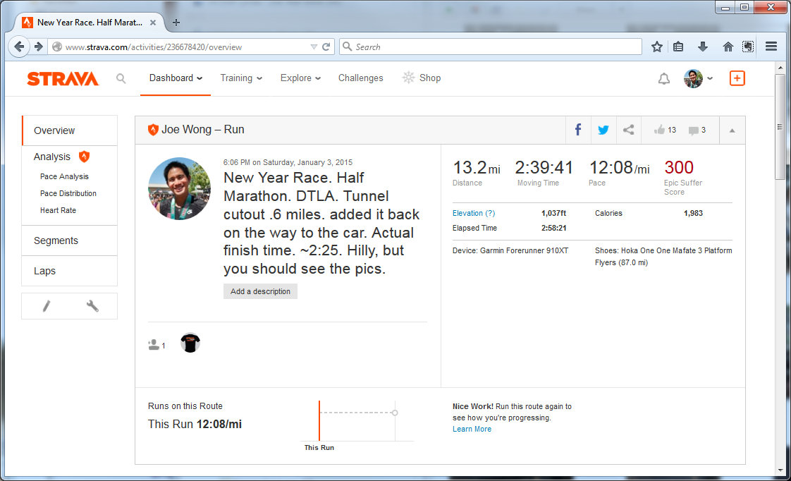791x481 pixels.
Task: Click the share icon in activity header
Action: click(629, 130)
